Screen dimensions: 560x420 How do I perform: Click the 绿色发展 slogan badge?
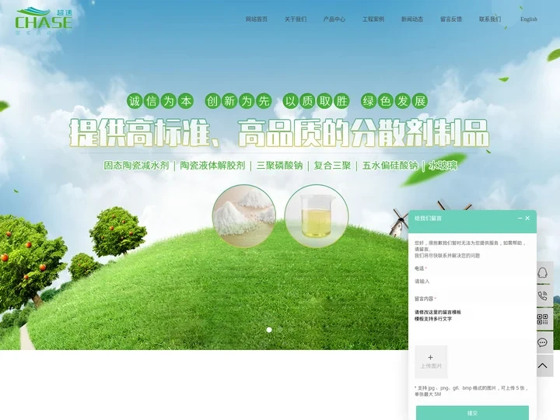coord(394,101)
